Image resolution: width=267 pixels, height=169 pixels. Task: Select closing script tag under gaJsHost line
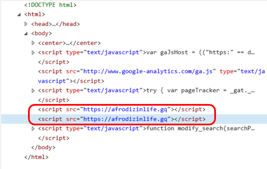click(x=54, y=62)
